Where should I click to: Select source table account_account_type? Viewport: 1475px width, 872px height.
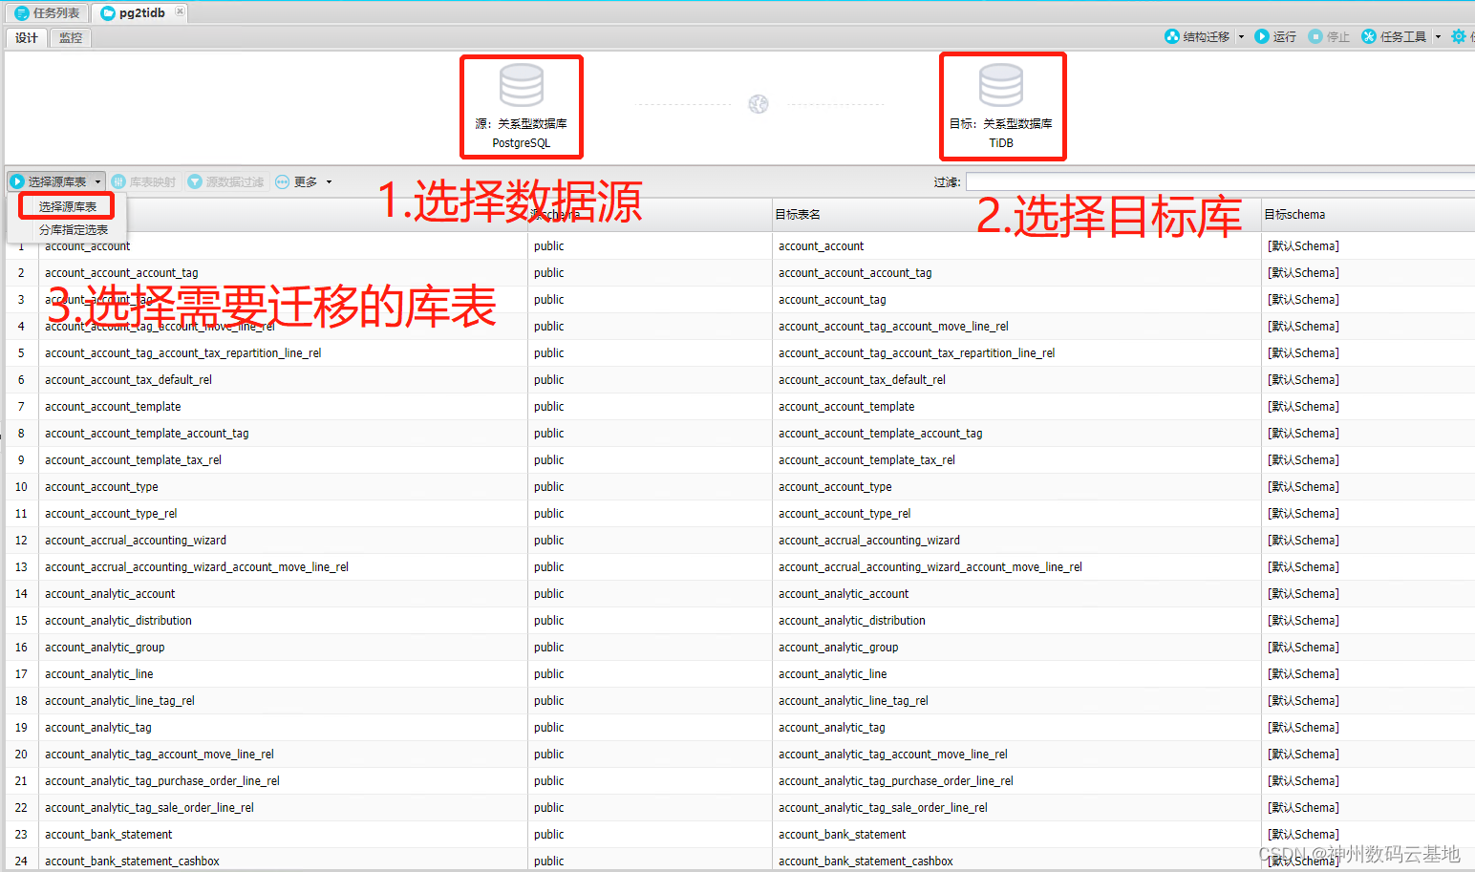(x=101, y=487)
